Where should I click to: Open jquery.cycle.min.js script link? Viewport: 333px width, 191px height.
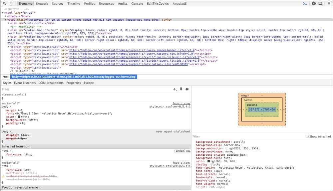tap(135, 57)
